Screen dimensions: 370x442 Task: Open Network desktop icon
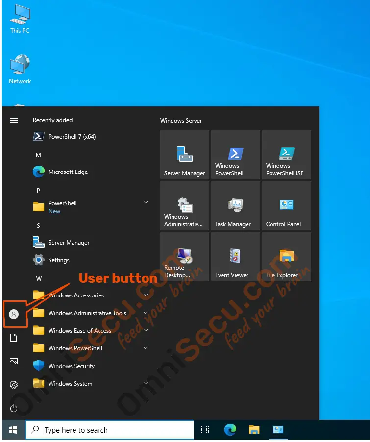click(20, 70)
